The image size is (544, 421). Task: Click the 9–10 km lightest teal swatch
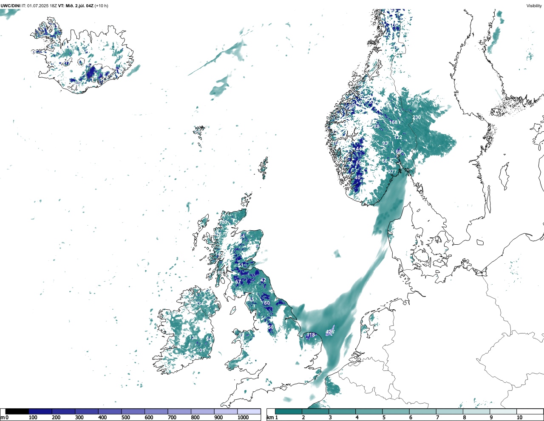tap(503, 412)
